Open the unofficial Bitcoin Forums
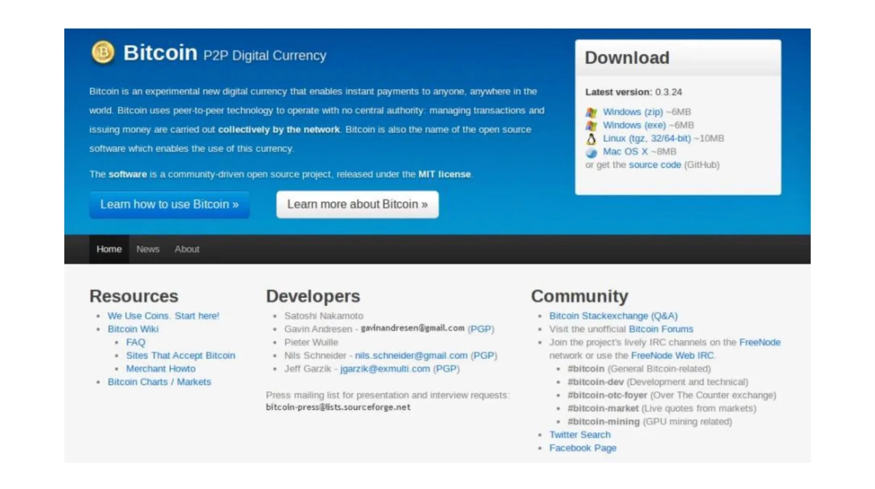 point(661,329)
